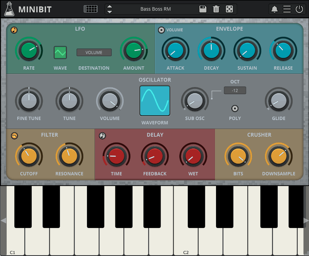This screenshot has width=309, height=256.
Task: Randomize the patch with the dice icon
Action: (229, 9)
